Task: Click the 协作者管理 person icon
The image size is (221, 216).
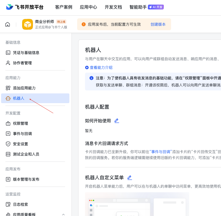Action: point(8,63)
